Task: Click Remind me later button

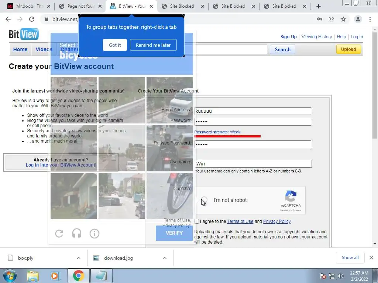Action: point(153,45)
